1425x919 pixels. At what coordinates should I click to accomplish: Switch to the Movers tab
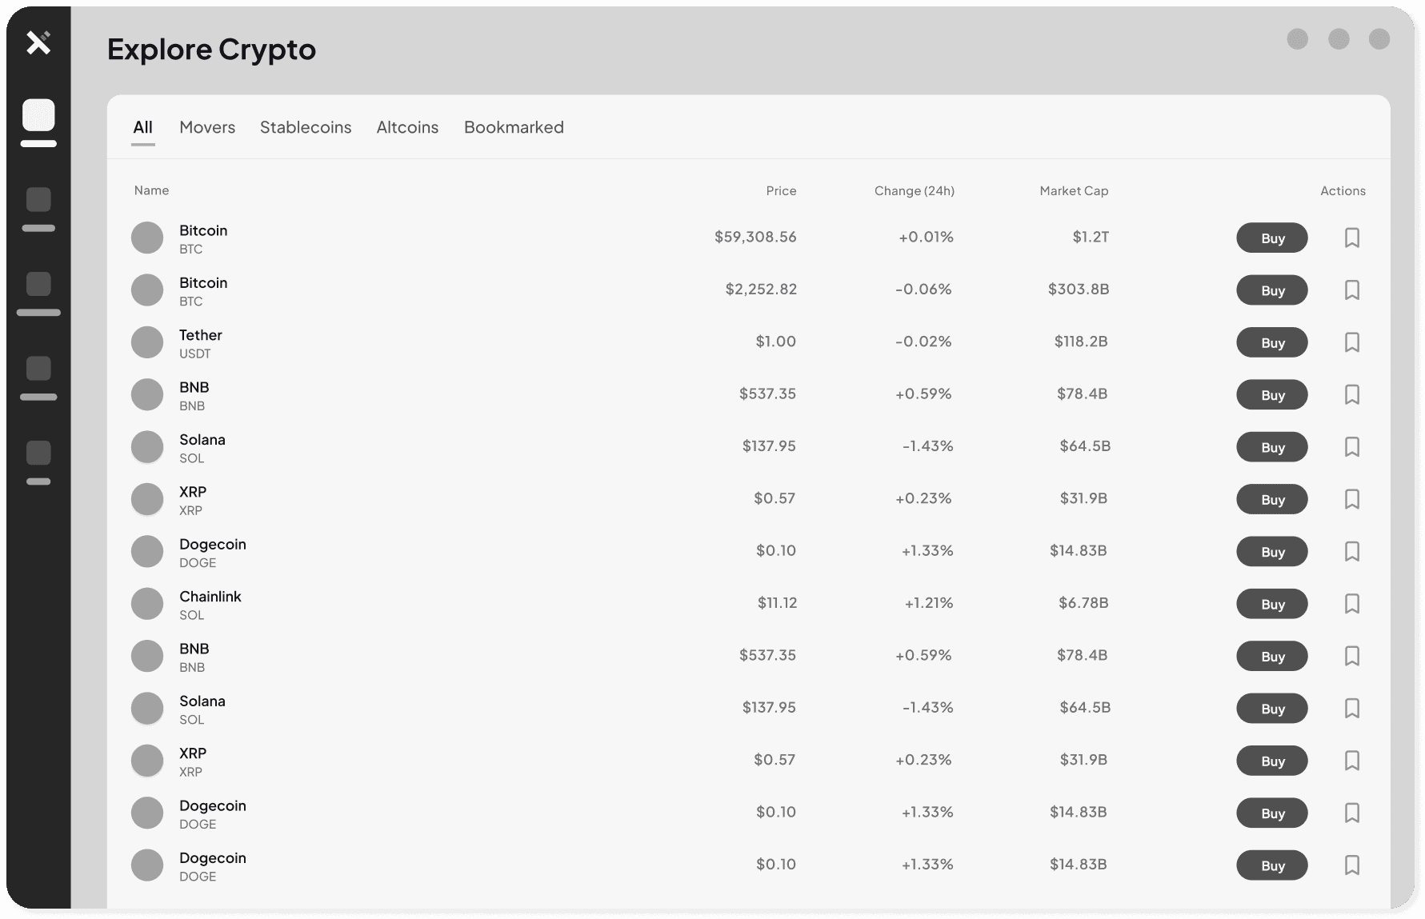coord(207,127)
